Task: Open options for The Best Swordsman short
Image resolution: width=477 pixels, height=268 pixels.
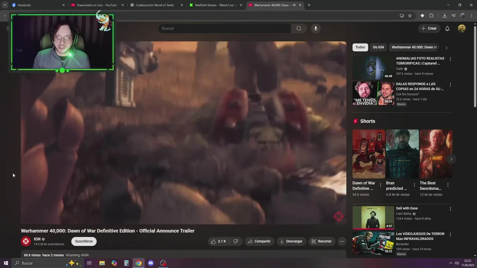Action: (x=448, y=185)
